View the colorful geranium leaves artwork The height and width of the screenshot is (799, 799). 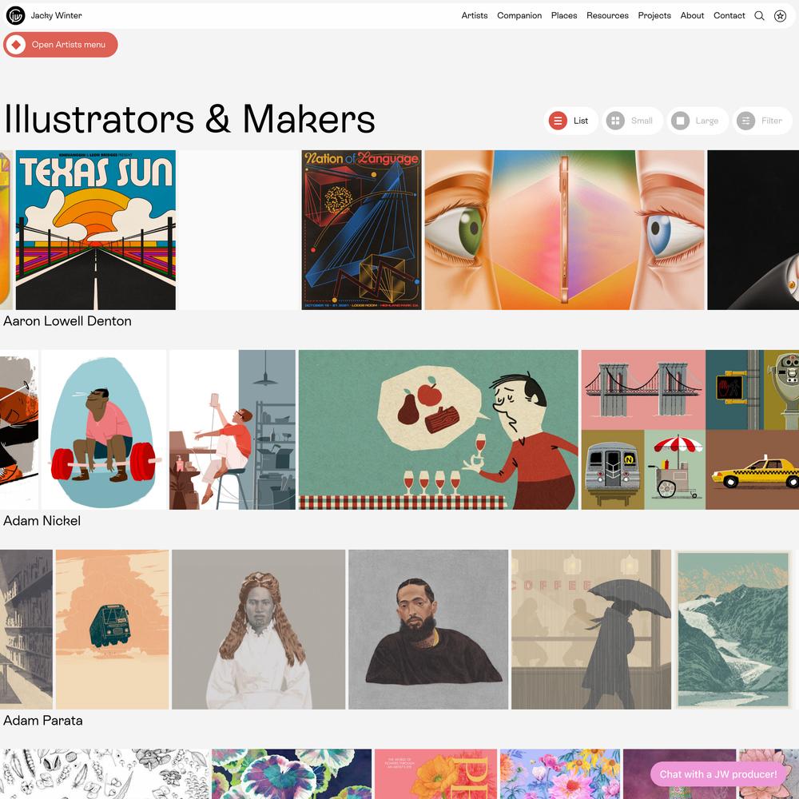292,774
